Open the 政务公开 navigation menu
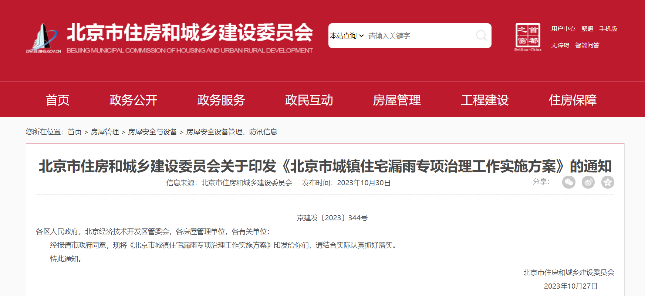The width and height of the screenshot is (645, 296). 133,100
